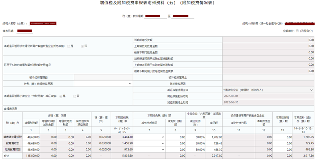316x160 pixels.
Task: Click the 纳税人识别号 field
Action: pyautogui.click(x=300, y=24)
